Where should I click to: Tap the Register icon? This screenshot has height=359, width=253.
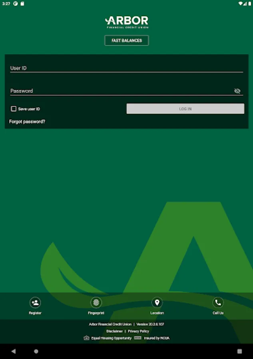coord(35,302)
